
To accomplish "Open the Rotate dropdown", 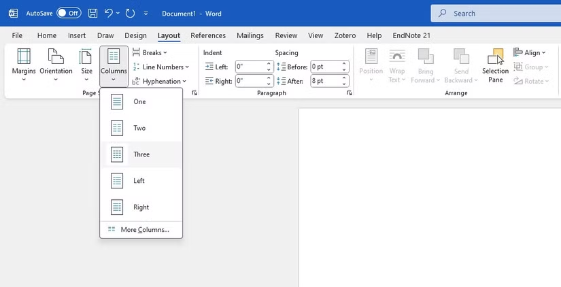I will 531,81.
